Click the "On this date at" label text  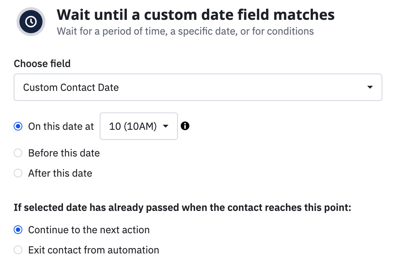pyautogui.click(x=61, y=126)
